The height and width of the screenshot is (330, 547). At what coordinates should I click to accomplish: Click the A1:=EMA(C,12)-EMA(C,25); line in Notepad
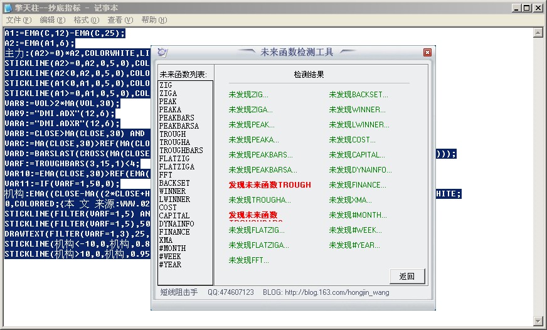click(65, 33)
